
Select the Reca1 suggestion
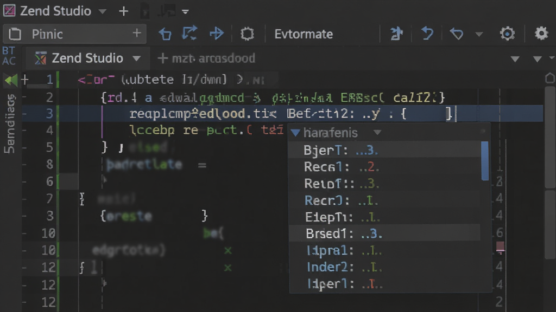click(385, 167)
